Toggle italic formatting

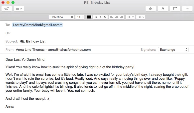(100, 17)
